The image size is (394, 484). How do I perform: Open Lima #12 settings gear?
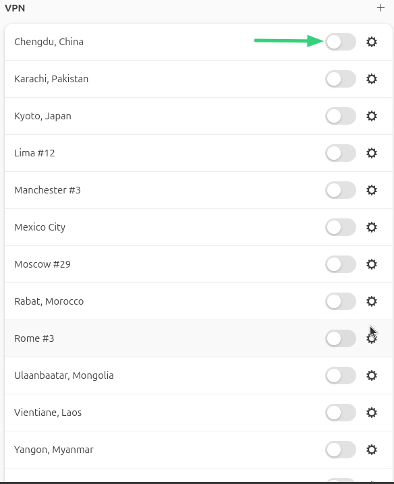pyautogui.click(x=372, y=153)
